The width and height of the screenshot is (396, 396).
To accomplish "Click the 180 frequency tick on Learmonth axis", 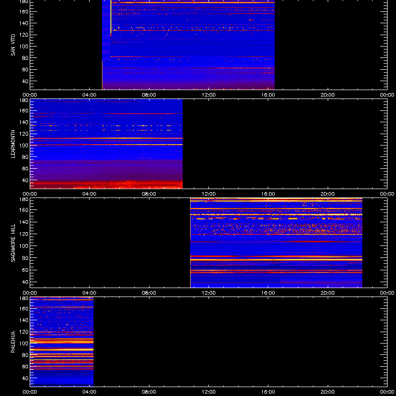I will click(x=23, y=100).
